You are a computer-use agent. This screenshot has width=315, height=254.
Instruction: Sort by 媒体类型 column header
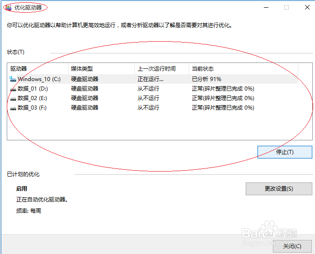(x=101, y=69)
